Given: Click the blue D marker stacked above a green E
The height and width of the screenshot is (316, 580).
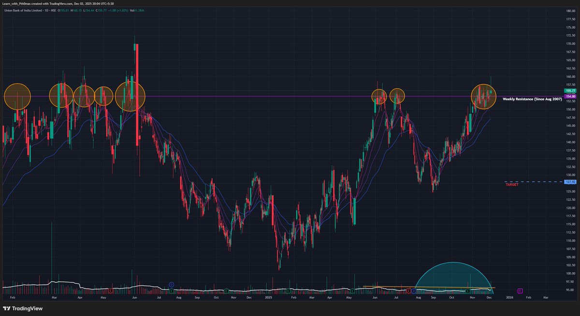Looking at the screenshot, I should [x=171, y=285].
